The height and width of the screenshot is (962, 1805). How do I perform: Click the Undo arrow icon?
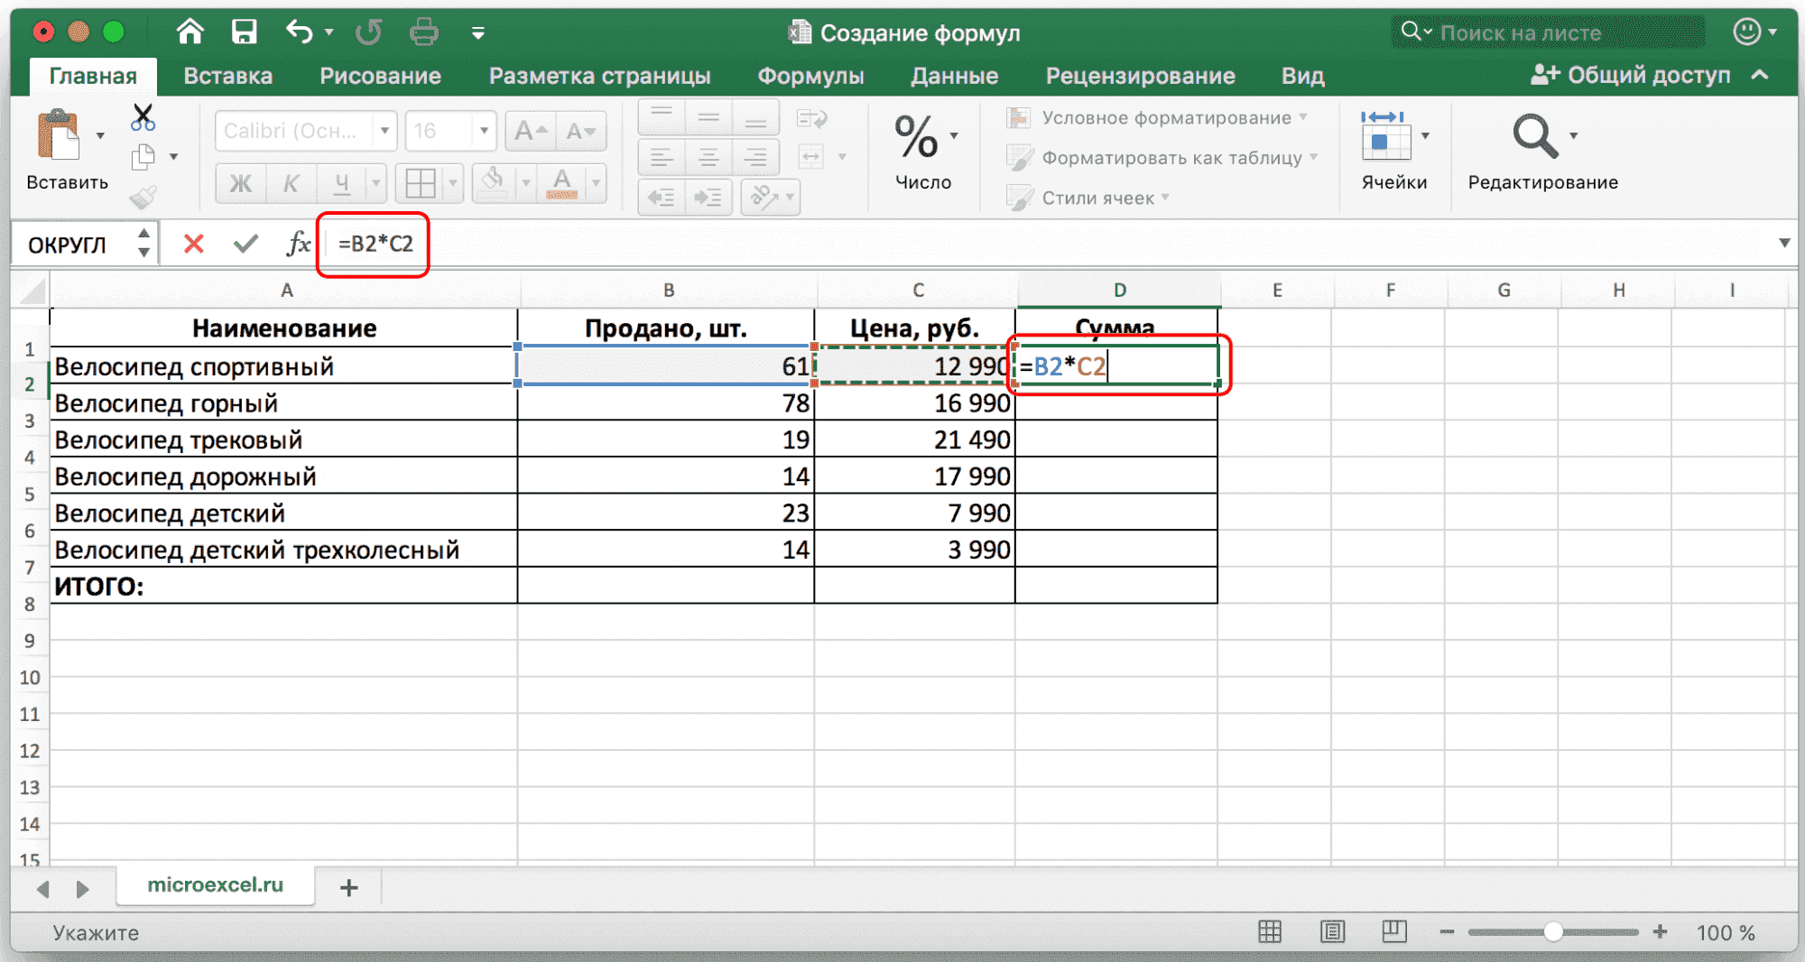299,32
